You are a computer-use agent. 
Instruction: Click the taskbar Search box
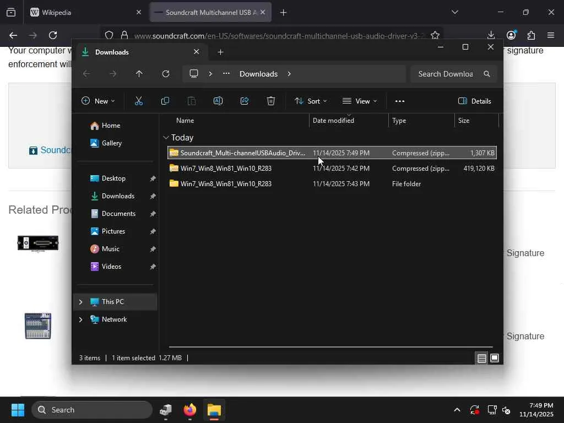[x=92, y=410]
